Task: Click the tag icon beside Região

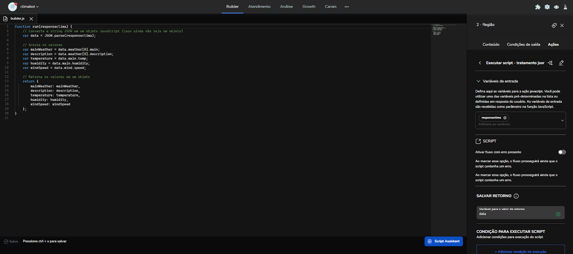Action: [x=554, y=25]
